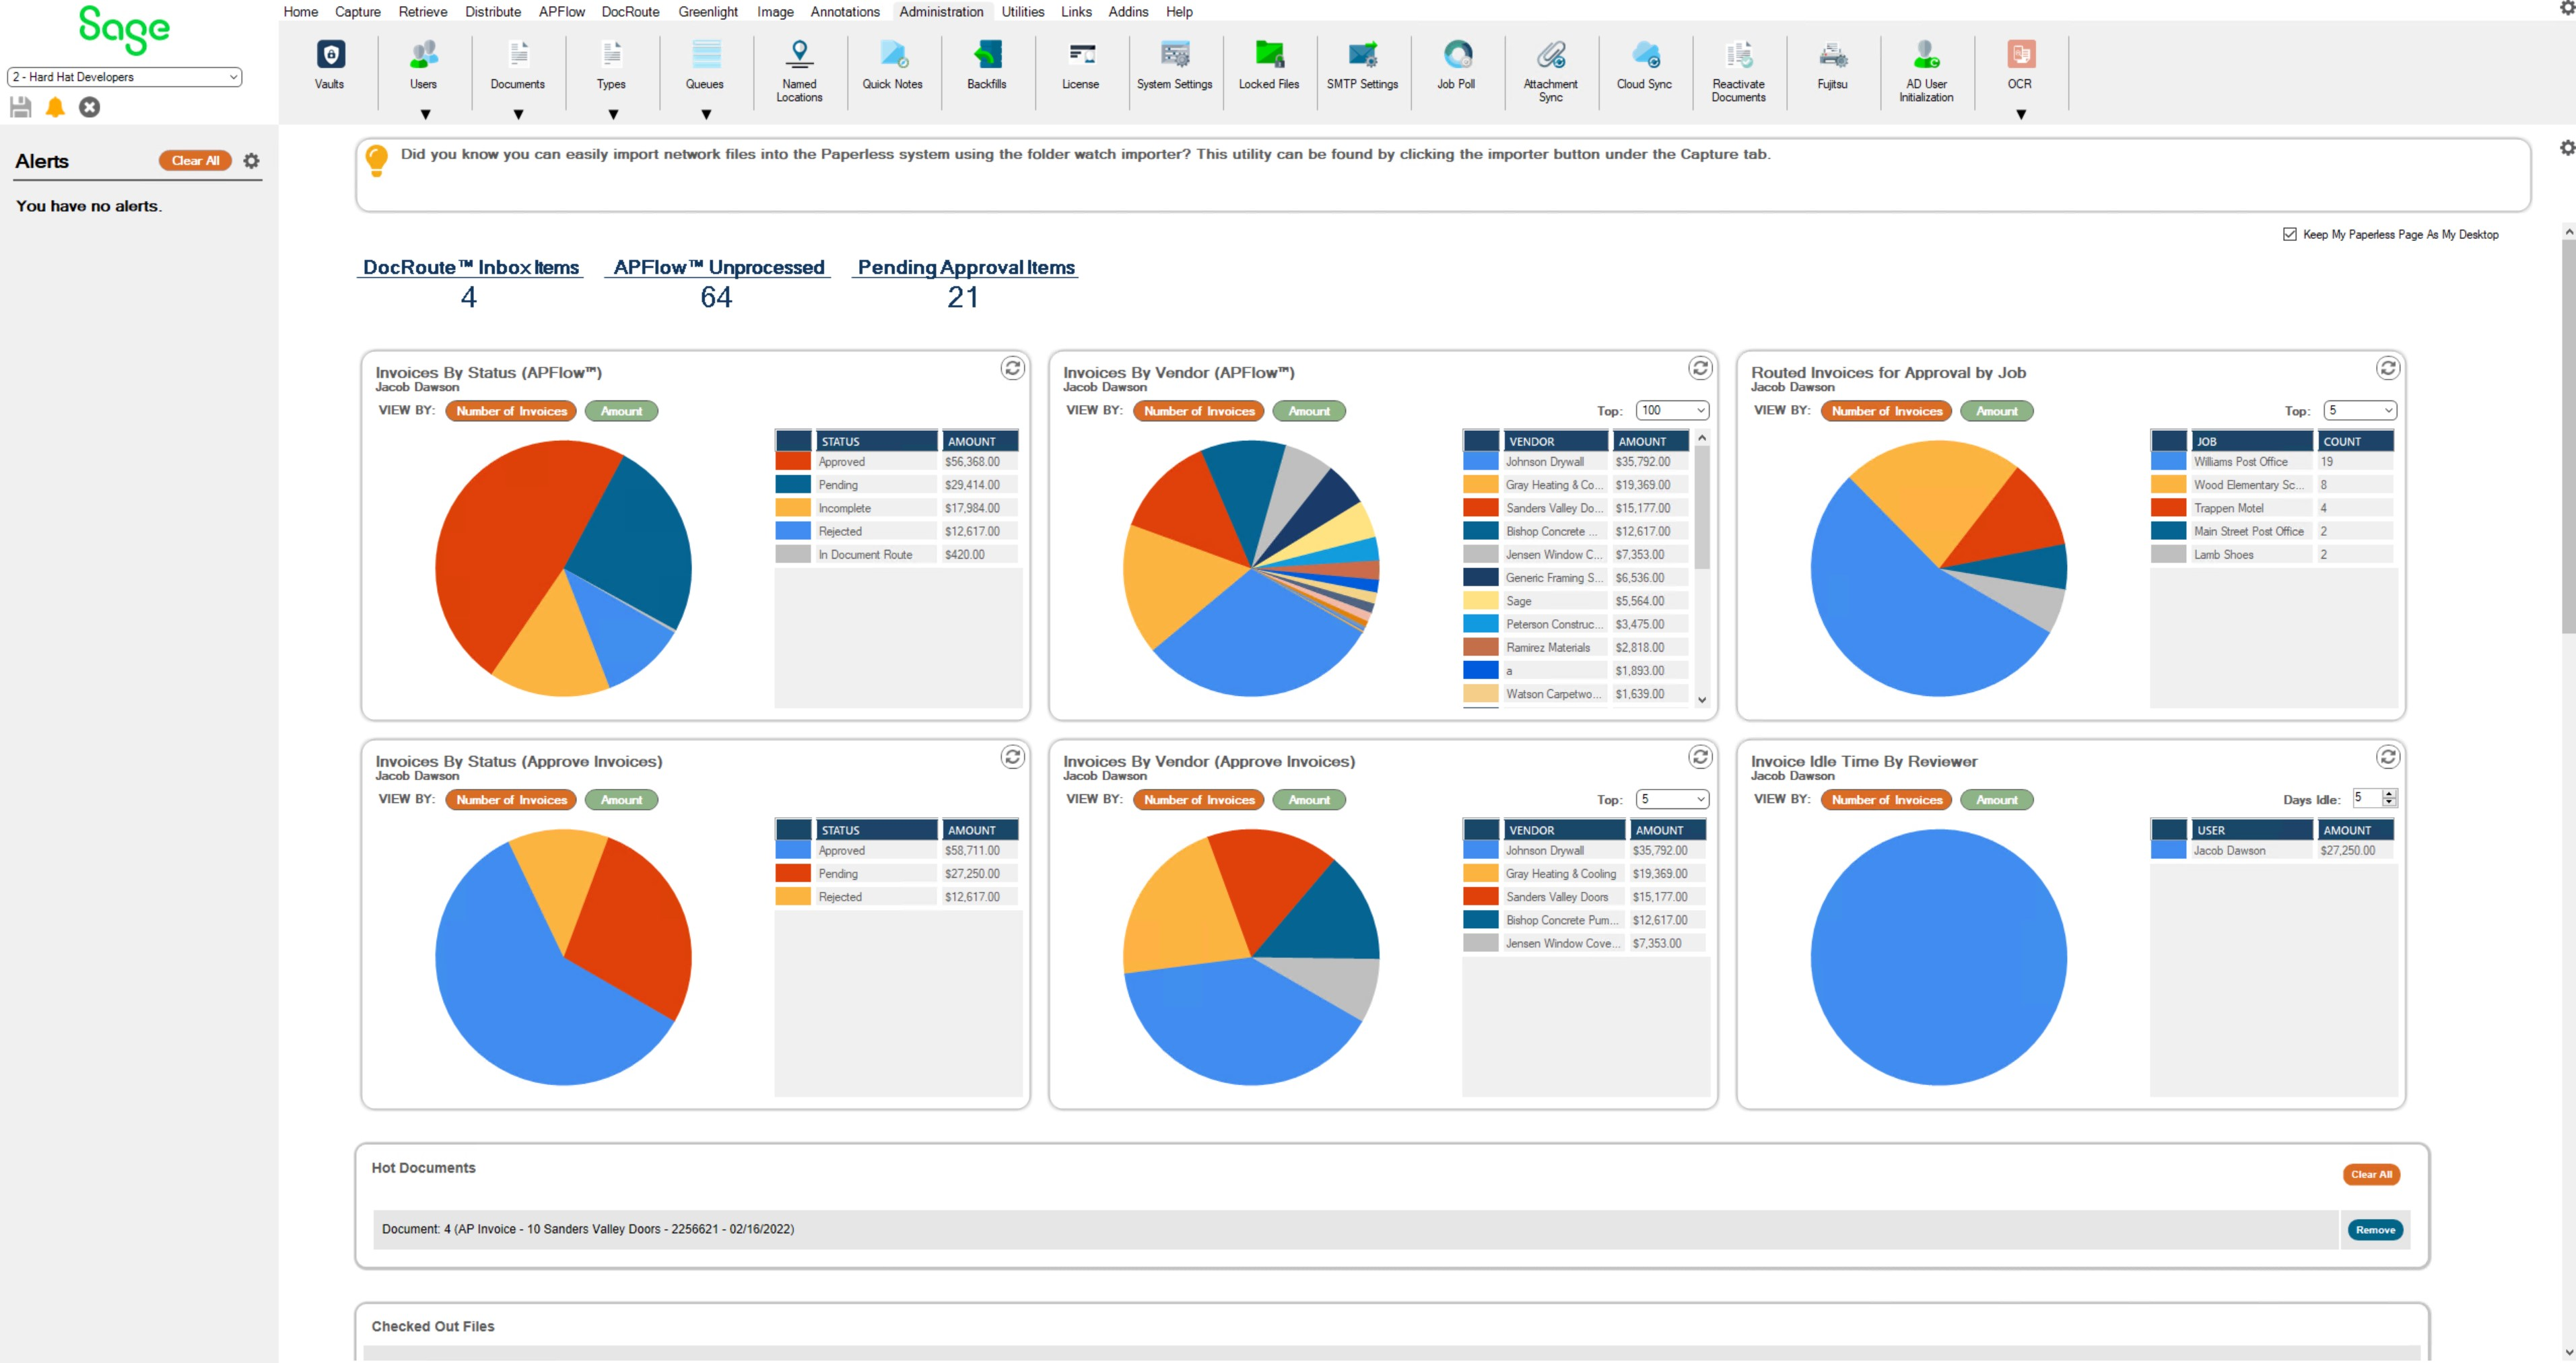This screenshot has height=1363, width=2576.
Task: Expand the Queues dropdown arrow
Action: coord(706,114)
